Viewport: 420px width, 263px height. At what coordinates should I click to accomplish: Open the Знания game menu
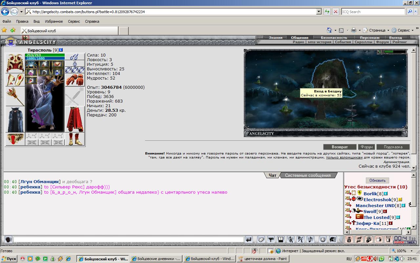pyautogui.click(x=276, y=37)
